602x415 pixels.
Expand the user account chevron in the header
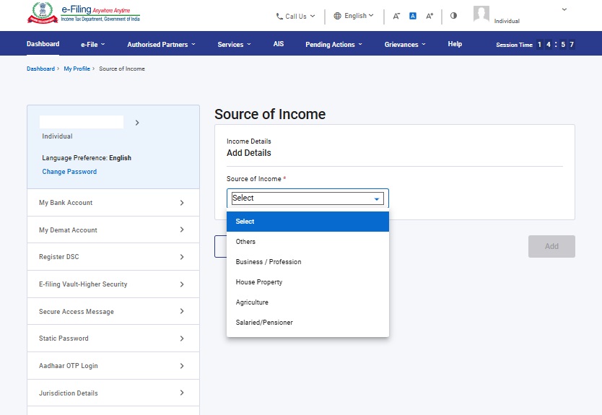pyautogui.click(x=564, y=9)
